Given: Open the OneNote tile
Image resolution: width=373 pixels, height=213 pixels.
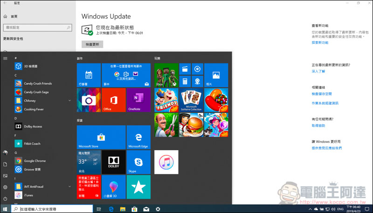Looking at the screenshot, I should point(138,100).
